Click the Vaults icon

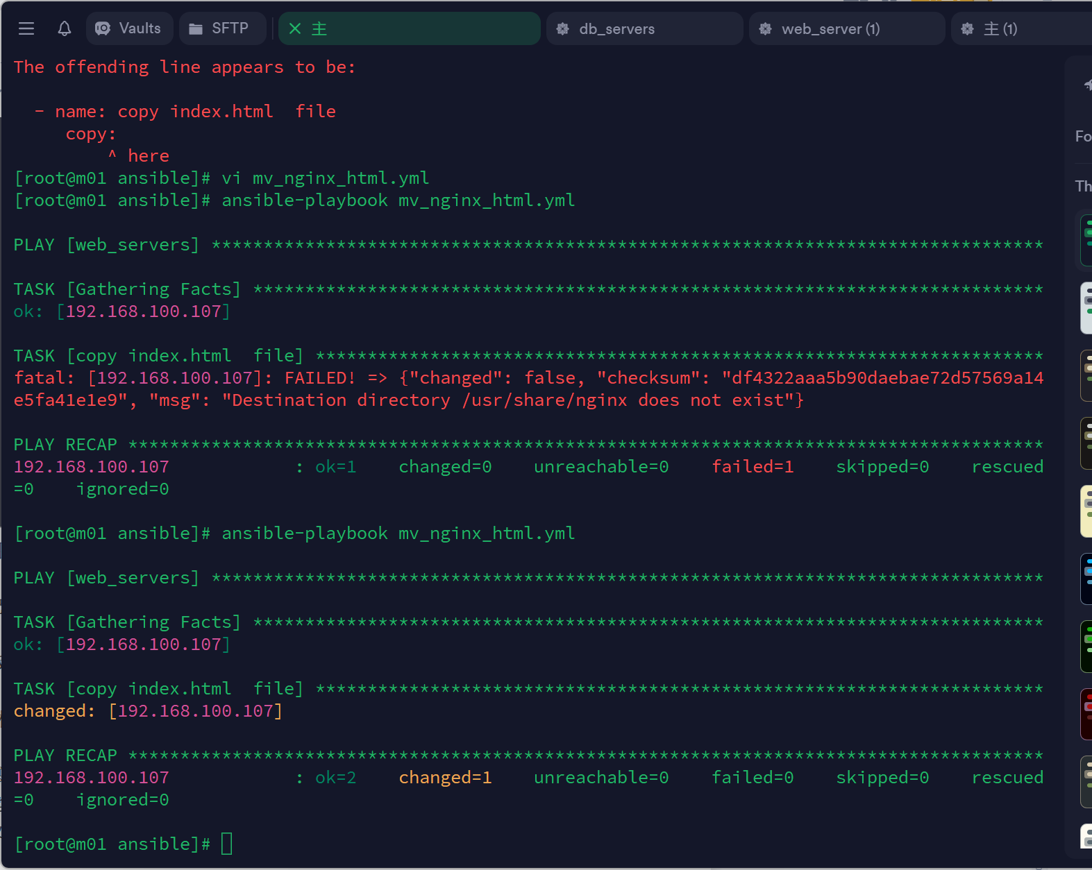pos(103,28)
